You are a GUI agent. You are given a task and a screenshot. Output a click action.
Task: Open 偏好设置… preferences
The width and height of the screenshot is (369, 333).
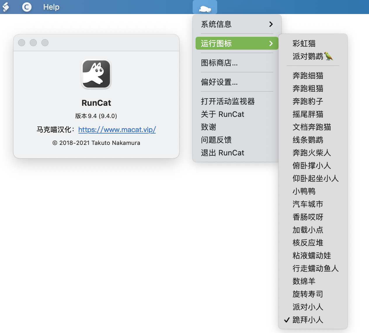click(219, 82)
